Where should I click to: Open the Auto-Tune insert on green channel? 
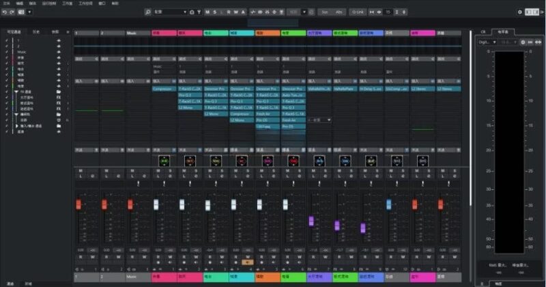[x=293, y=95]
